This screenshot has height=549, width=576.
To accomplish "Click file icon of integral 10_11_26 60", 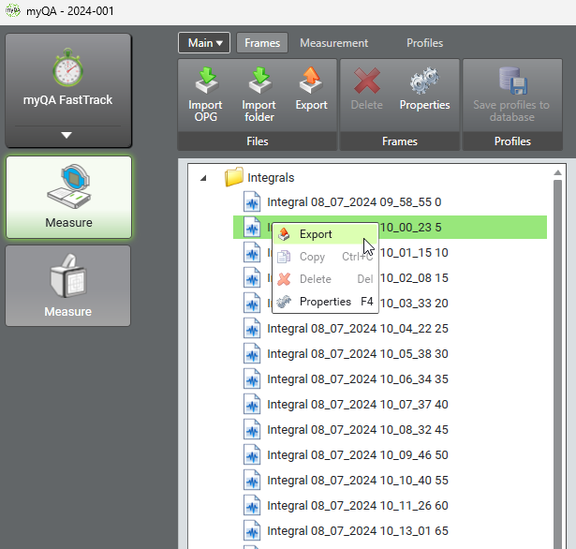I will coord(252,506).
